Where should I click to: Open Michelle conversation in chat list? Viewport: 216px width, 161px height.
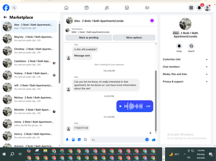[29, 111]
